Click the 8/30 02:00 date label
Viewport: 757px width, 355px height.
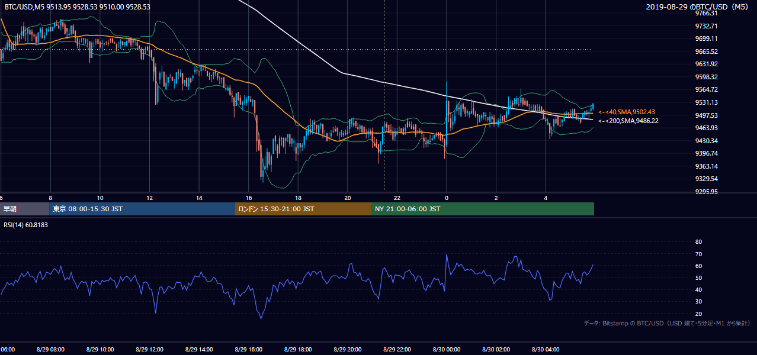coord(496,349)
